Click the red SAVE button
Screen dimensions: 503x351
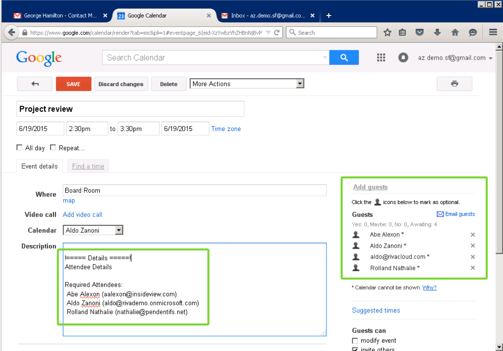(73, 84)
